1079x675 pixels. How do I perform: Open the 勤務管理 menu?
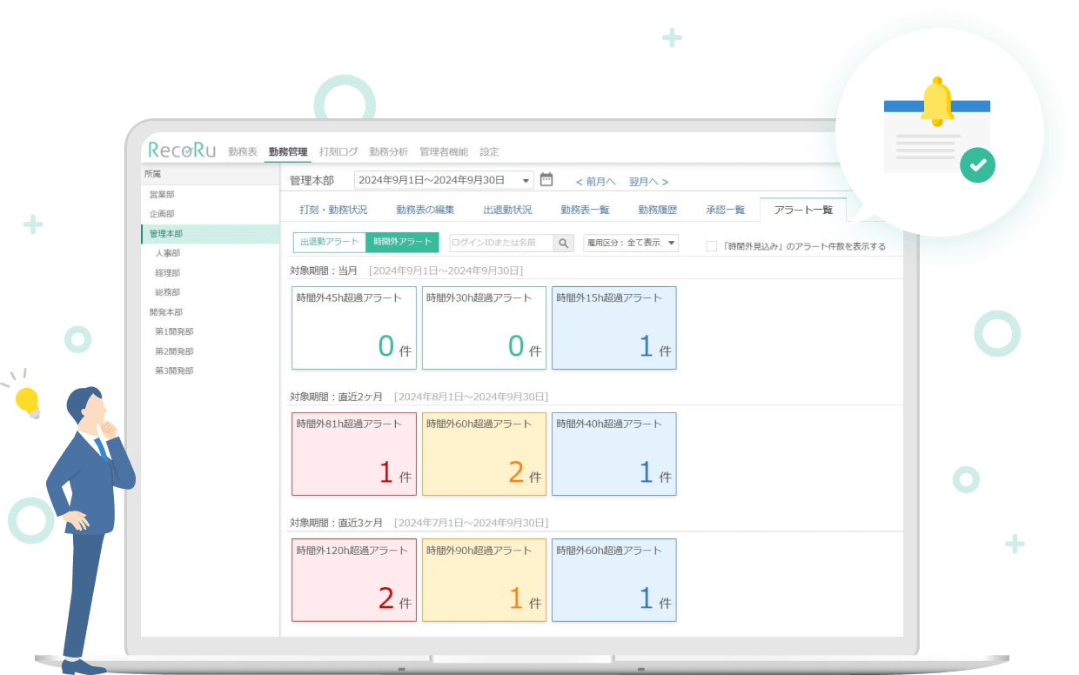tap(288, 151)
